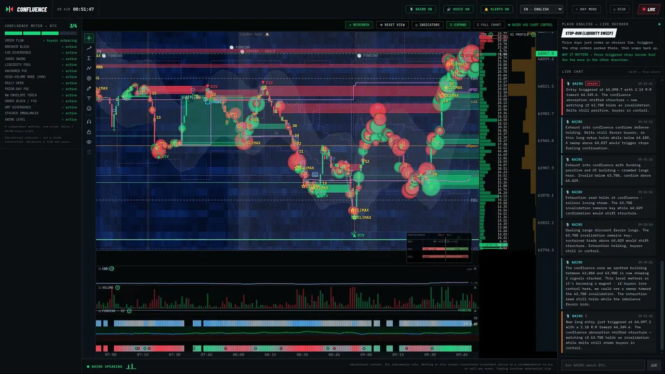The image size is (665, 374).
Task: Click the Confluence logo
Action: (26, 9)
